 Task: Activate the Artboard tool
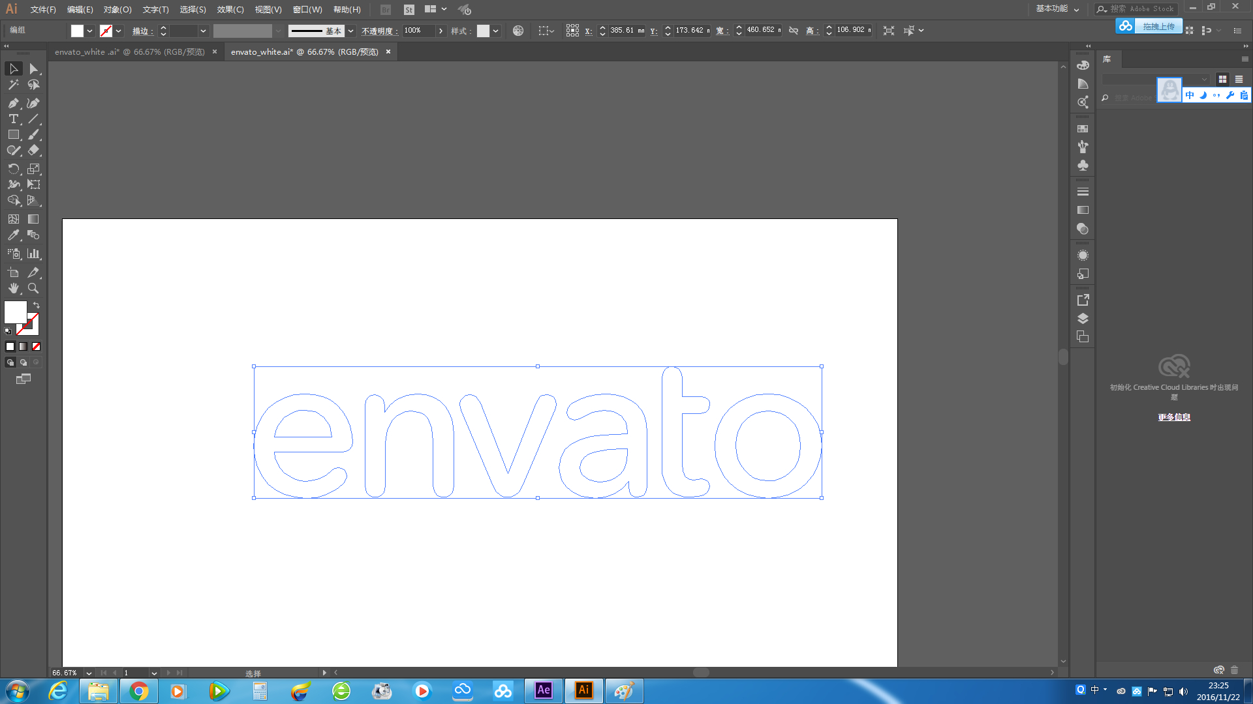point(14,272)
